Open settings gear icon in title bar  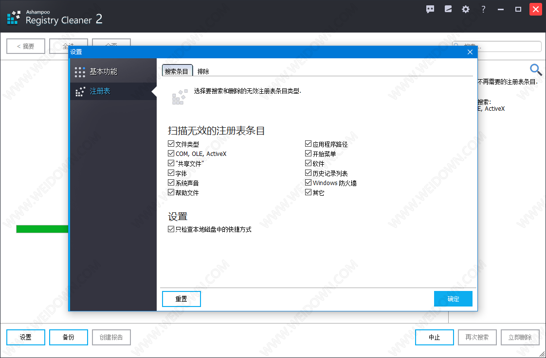466,9
